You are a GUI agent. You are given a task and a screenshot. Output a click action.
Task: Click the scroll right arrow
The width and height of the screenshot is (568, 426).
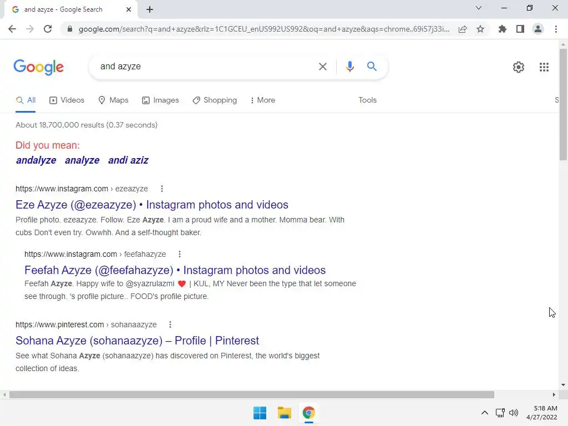click(554, 394)
